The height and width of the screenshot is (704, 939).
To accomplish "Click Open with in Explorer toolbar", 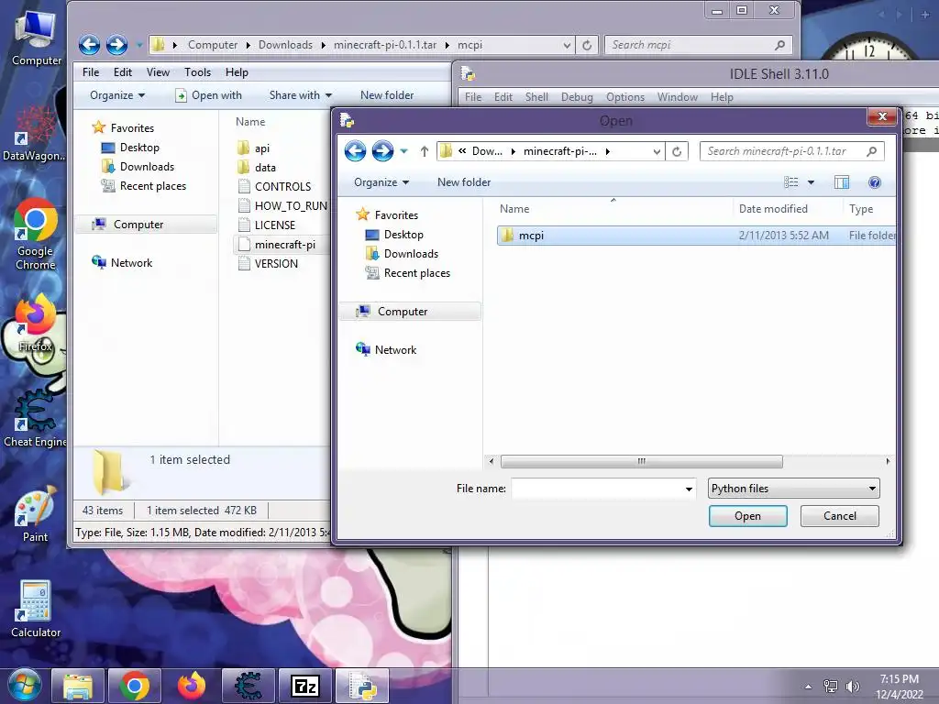I will click(x=208, y=95).
